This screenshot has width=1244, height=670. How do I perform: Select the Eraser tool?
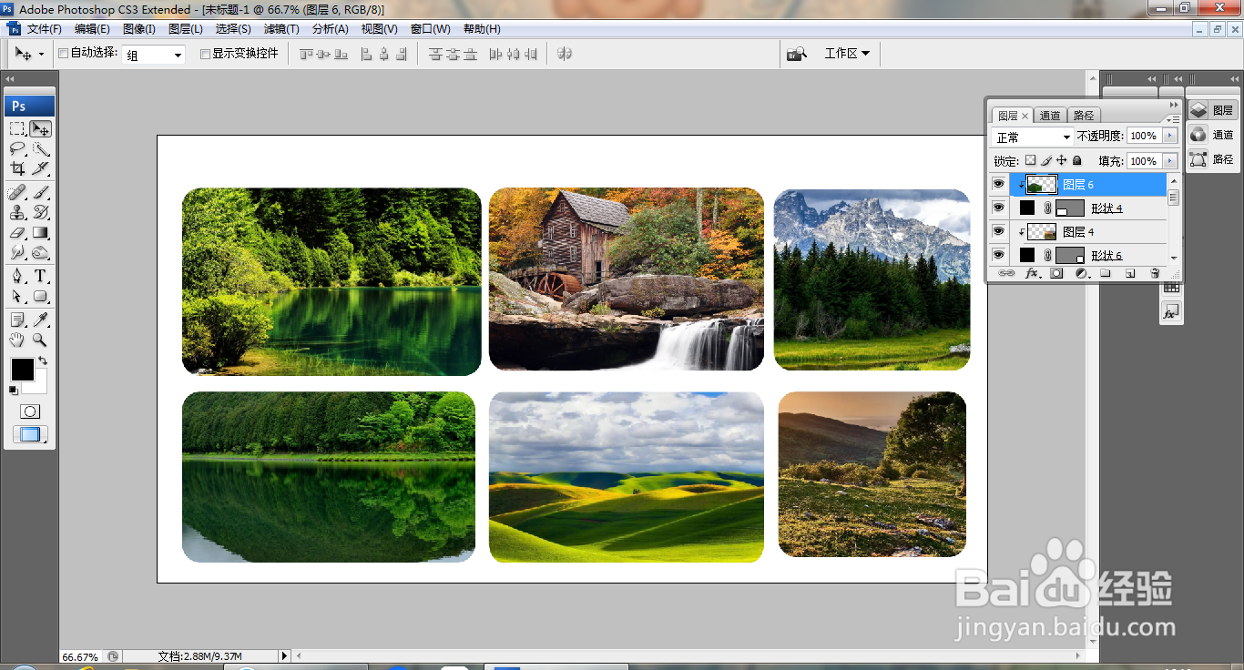point(17,232)
